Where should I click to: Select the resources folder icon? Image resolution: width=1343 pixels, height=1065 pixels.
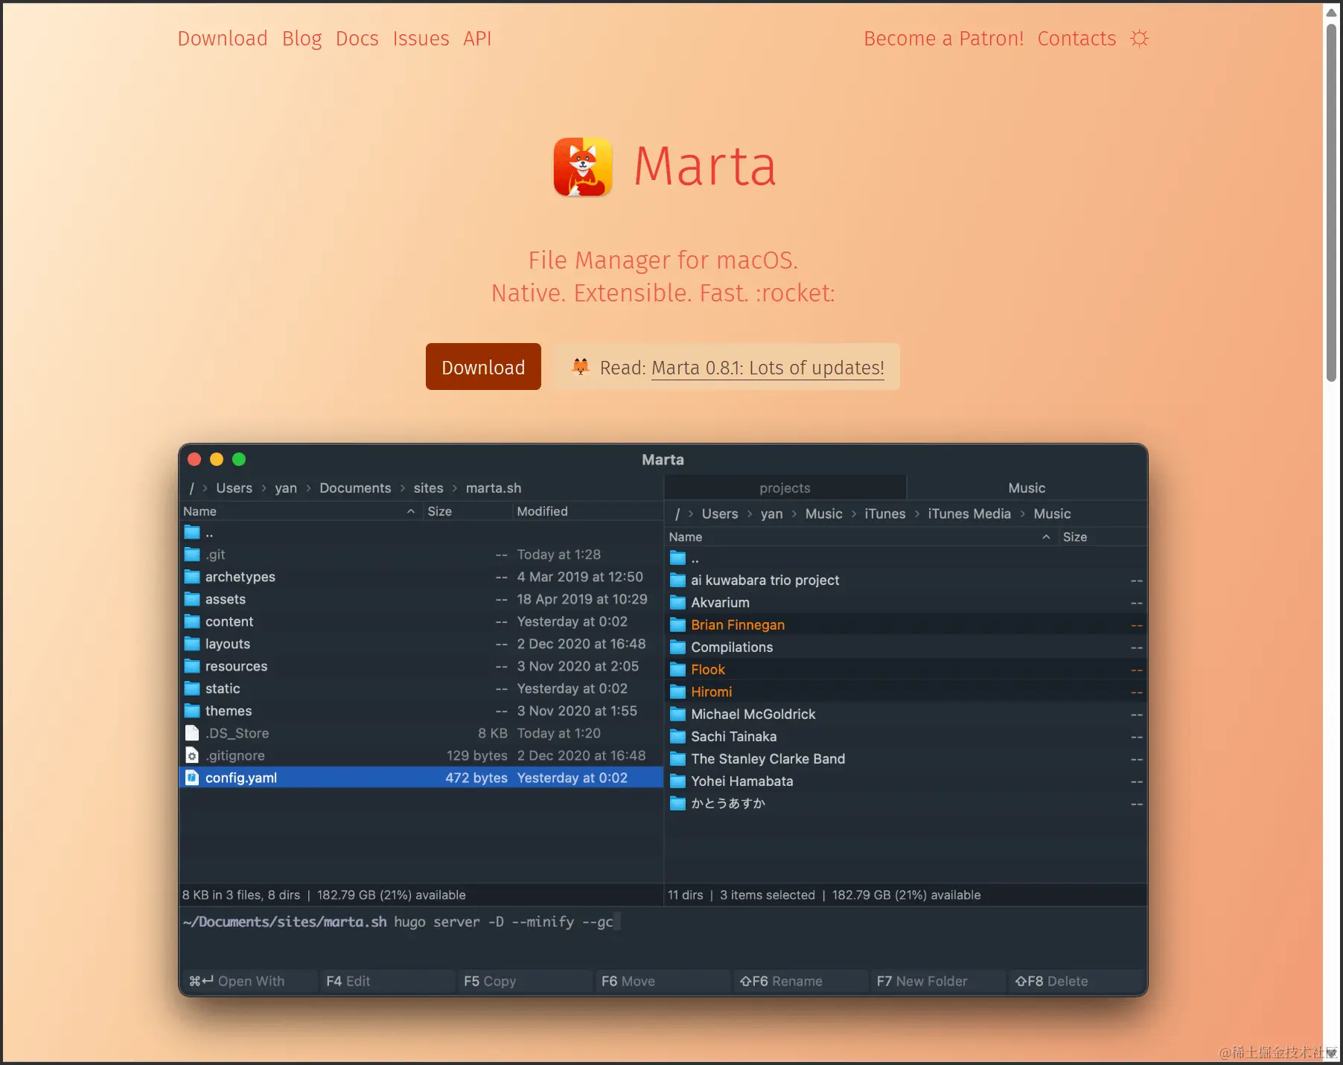tap(192, 666)
